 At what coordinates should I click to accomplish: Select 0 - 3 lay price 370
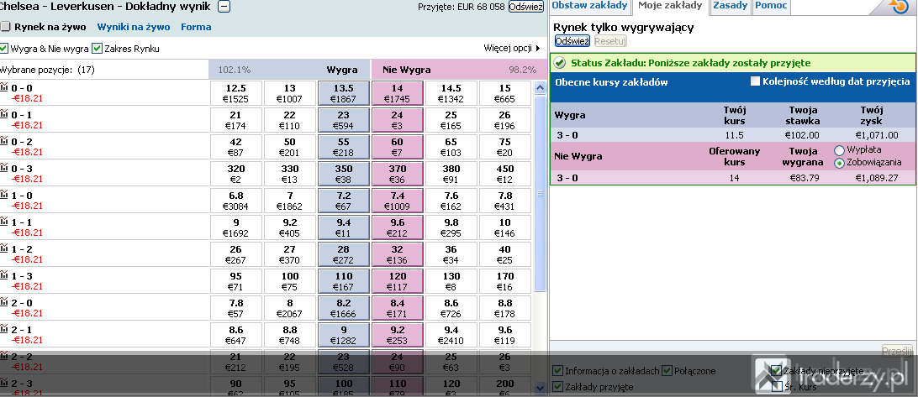[397, 175]
